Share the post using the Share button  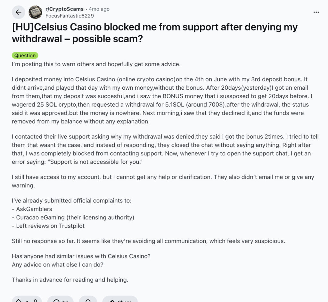pos(120,300)
